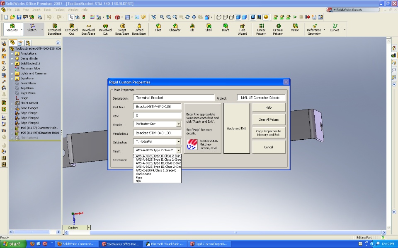Click the Description input field
The image size is (398, 248).
coord(174,98)
